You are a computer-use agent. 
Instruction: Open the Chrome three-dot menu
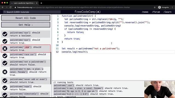point(172,7)
